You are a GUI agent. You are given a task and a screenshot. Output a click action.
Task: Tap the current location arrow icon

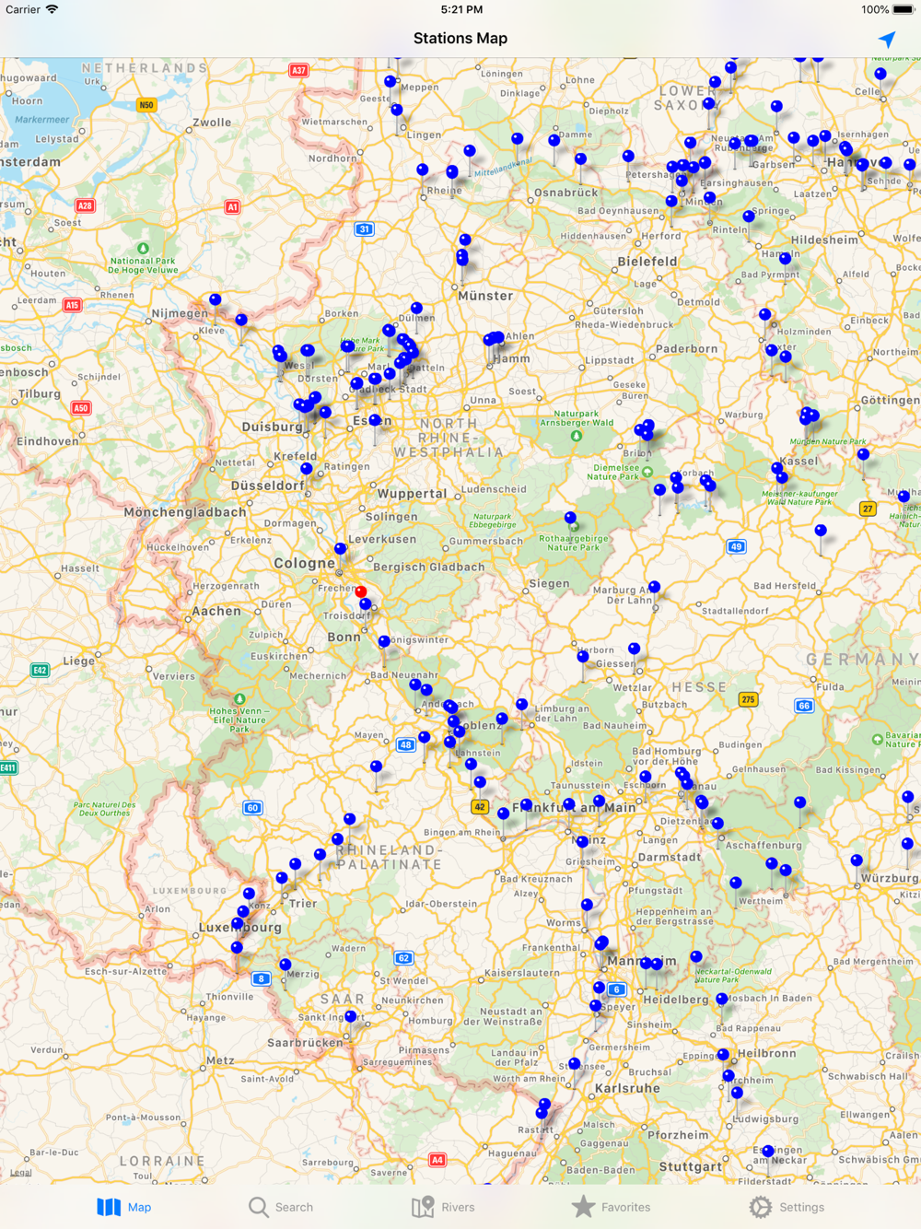coord(887,39)
